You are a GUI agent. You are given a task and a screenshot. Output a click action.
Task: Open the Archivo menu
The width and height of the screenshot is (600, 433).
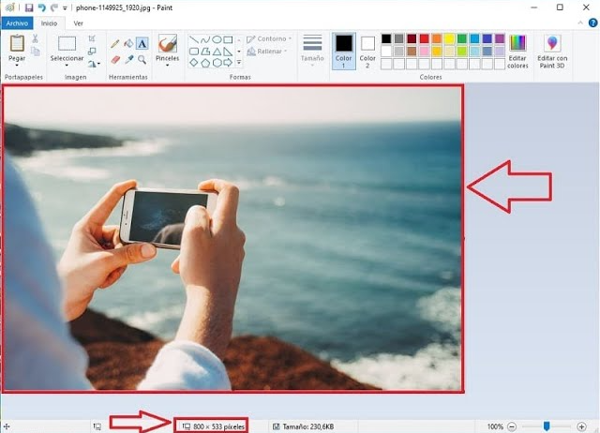[x=19, y=22]
